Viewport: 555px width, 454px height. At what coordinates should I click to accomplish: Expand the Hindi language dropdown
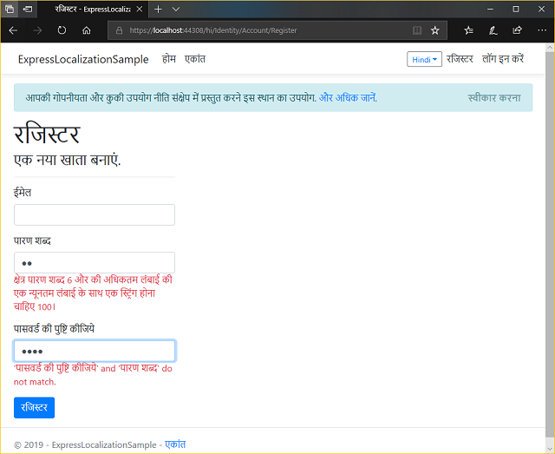(424, 59)
